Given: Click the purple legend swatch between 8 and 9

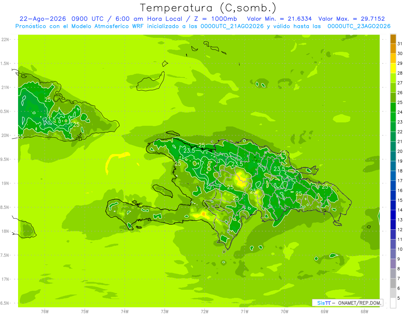Looking at the screenshot, I should pos(393,264).
